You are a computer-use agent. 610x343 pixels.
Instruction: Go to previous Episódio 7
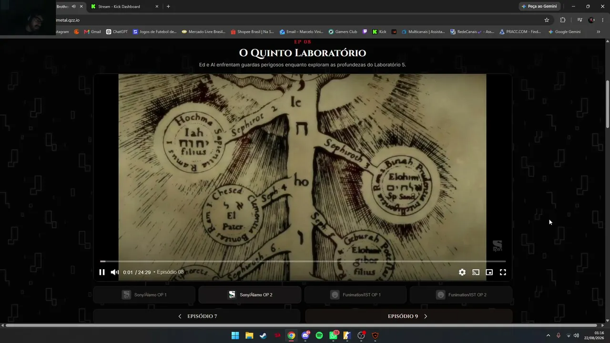pos(197,316)
